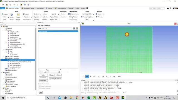Screen dimensions: 178x100
Task: Click the Copy... button
Action: [x=52, y=75]
